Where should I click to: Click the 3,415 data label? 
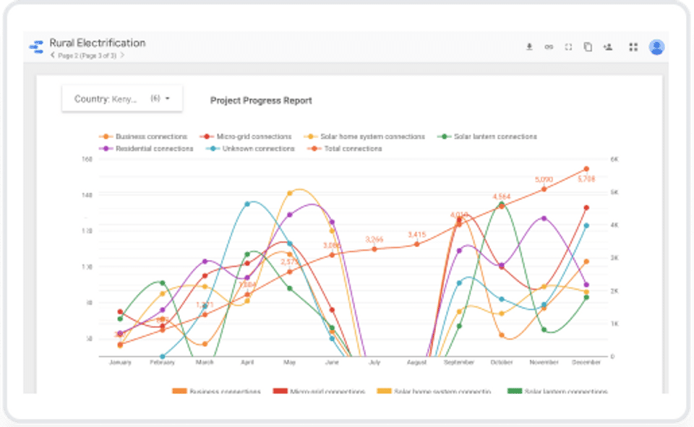point(417,235)
